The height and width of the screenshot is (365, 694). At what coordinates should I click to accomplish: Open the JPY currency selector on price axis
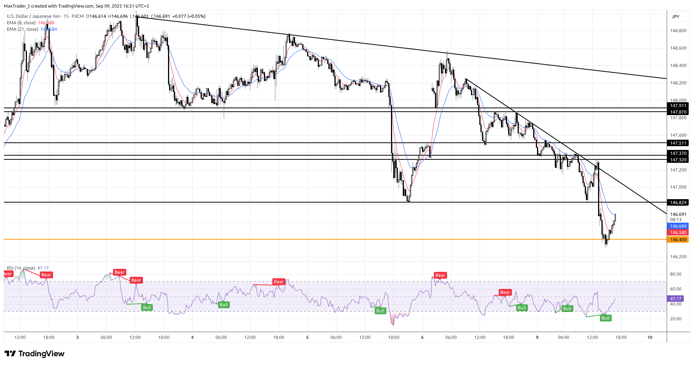(675, 17)
